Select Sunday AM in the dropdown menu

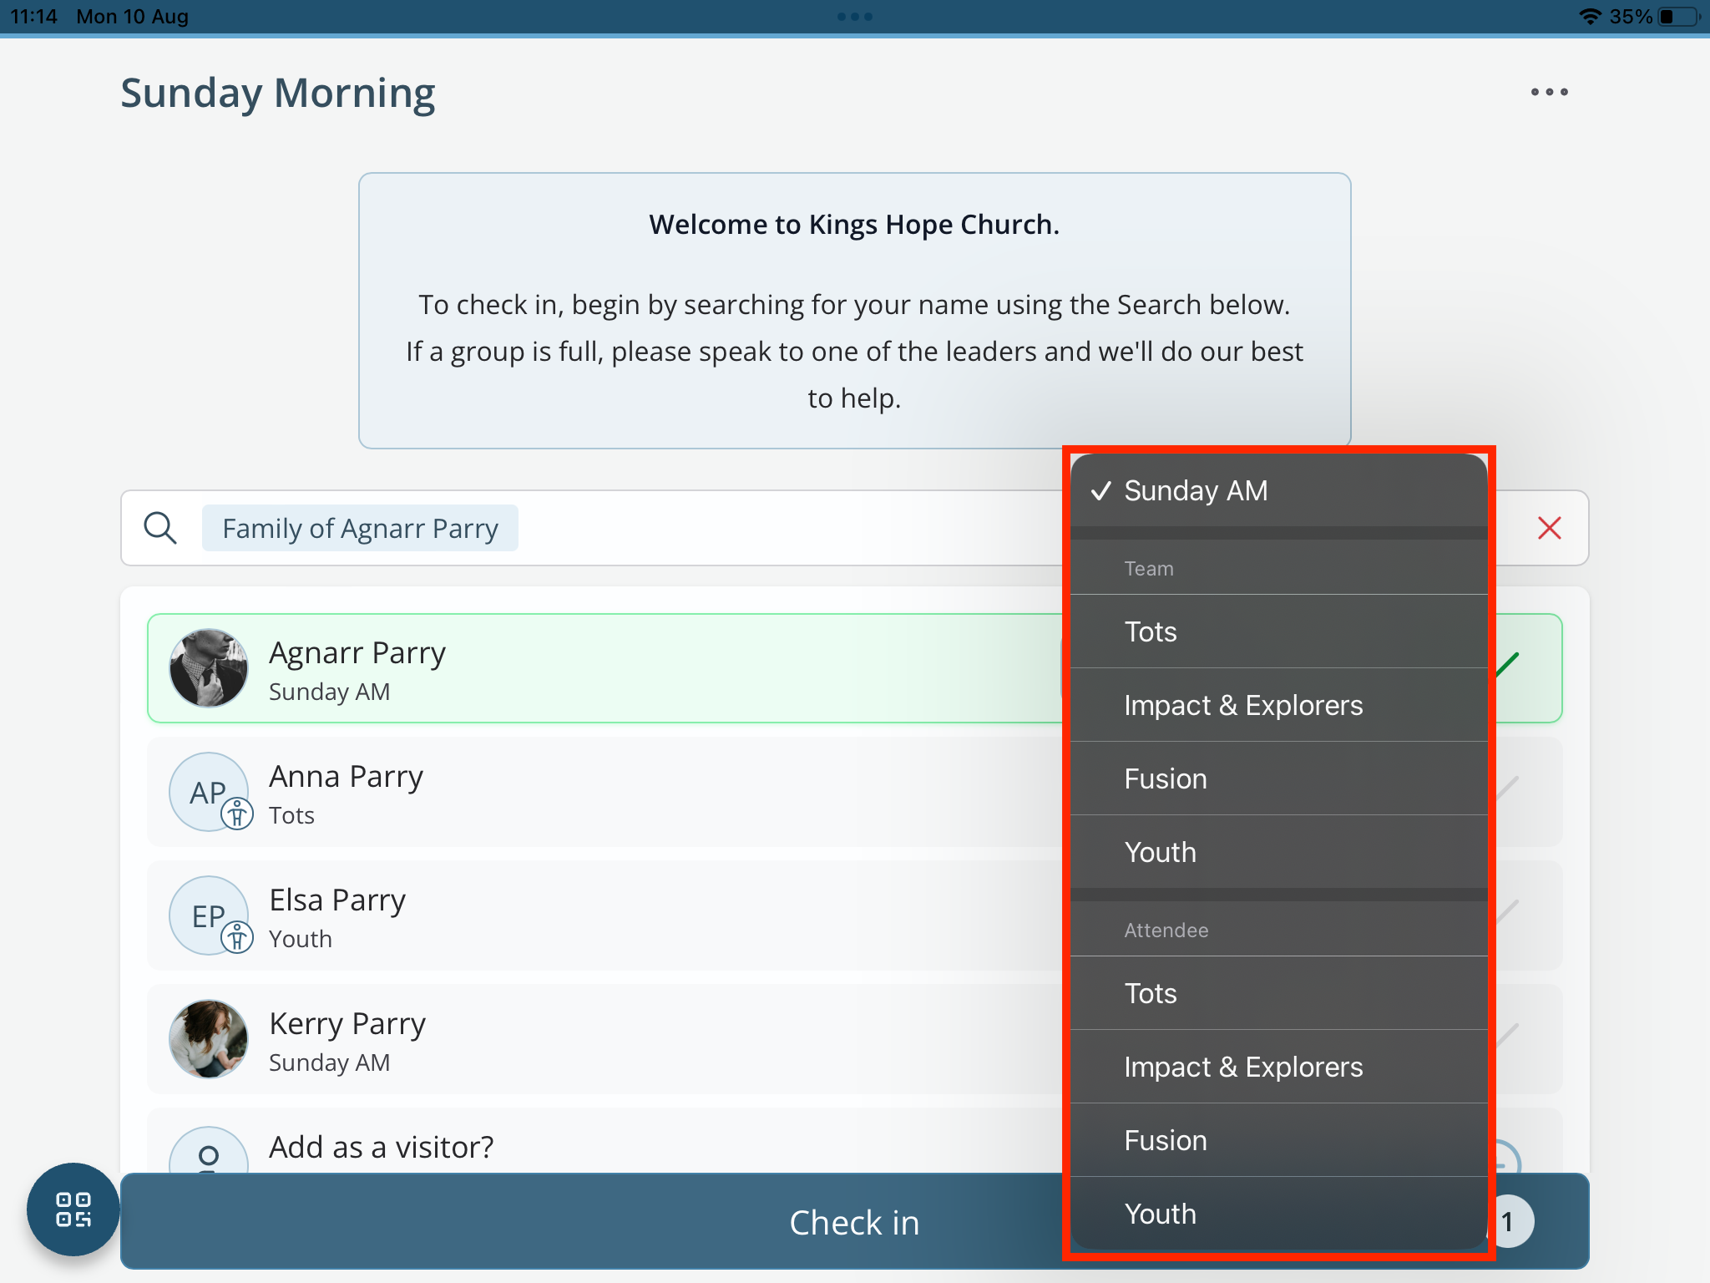pos(1279,490)
